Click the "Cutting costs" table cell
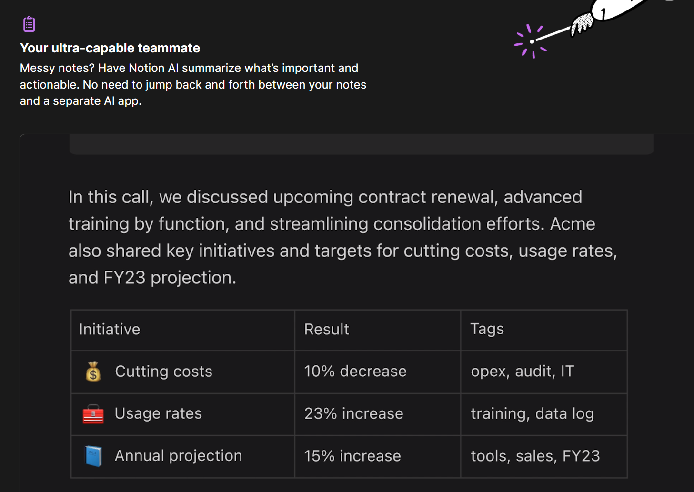Viewport: 694px width, 492px height. [x=163, y=372]
